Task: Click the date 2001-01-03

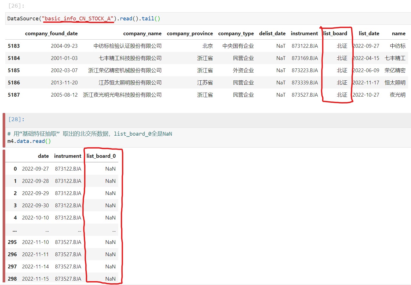Action: point(64,58)
